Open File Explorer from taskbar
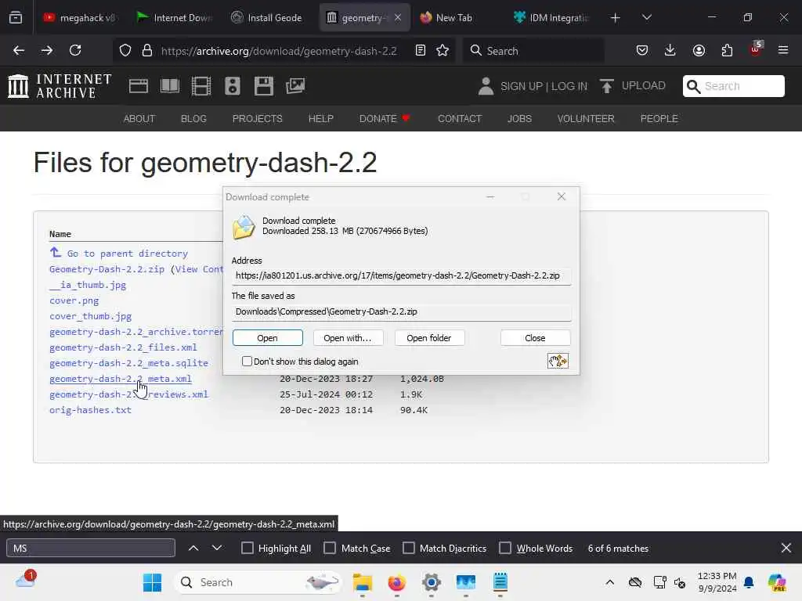This screenshot has width=802, height=601. pos(363,582)
